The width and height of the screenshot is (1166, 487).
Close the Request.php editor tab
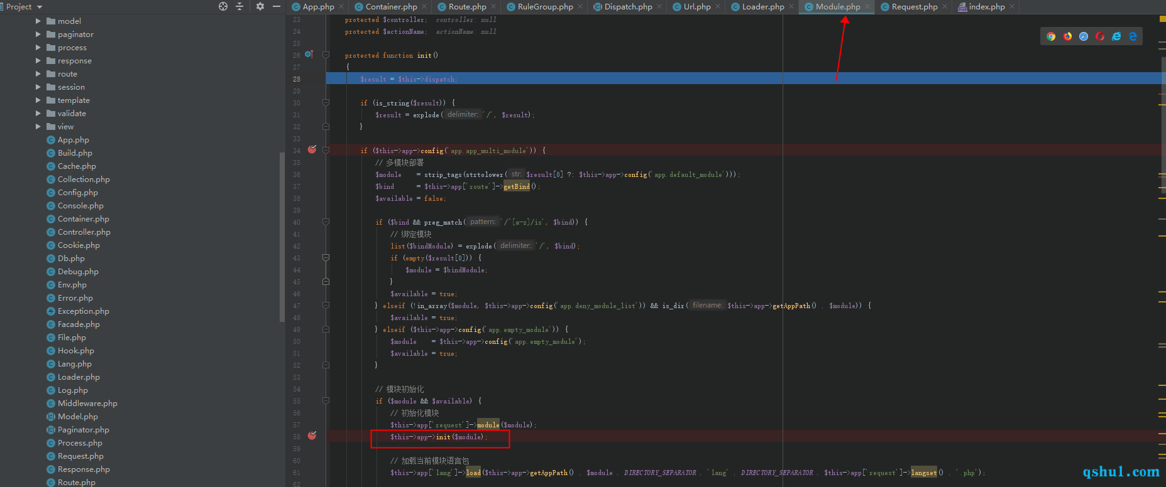945,7
